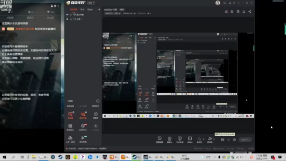Click the notice text in the app status bar
The width and height of the screenshot is (286, 161).
click(x=87, y=148)
